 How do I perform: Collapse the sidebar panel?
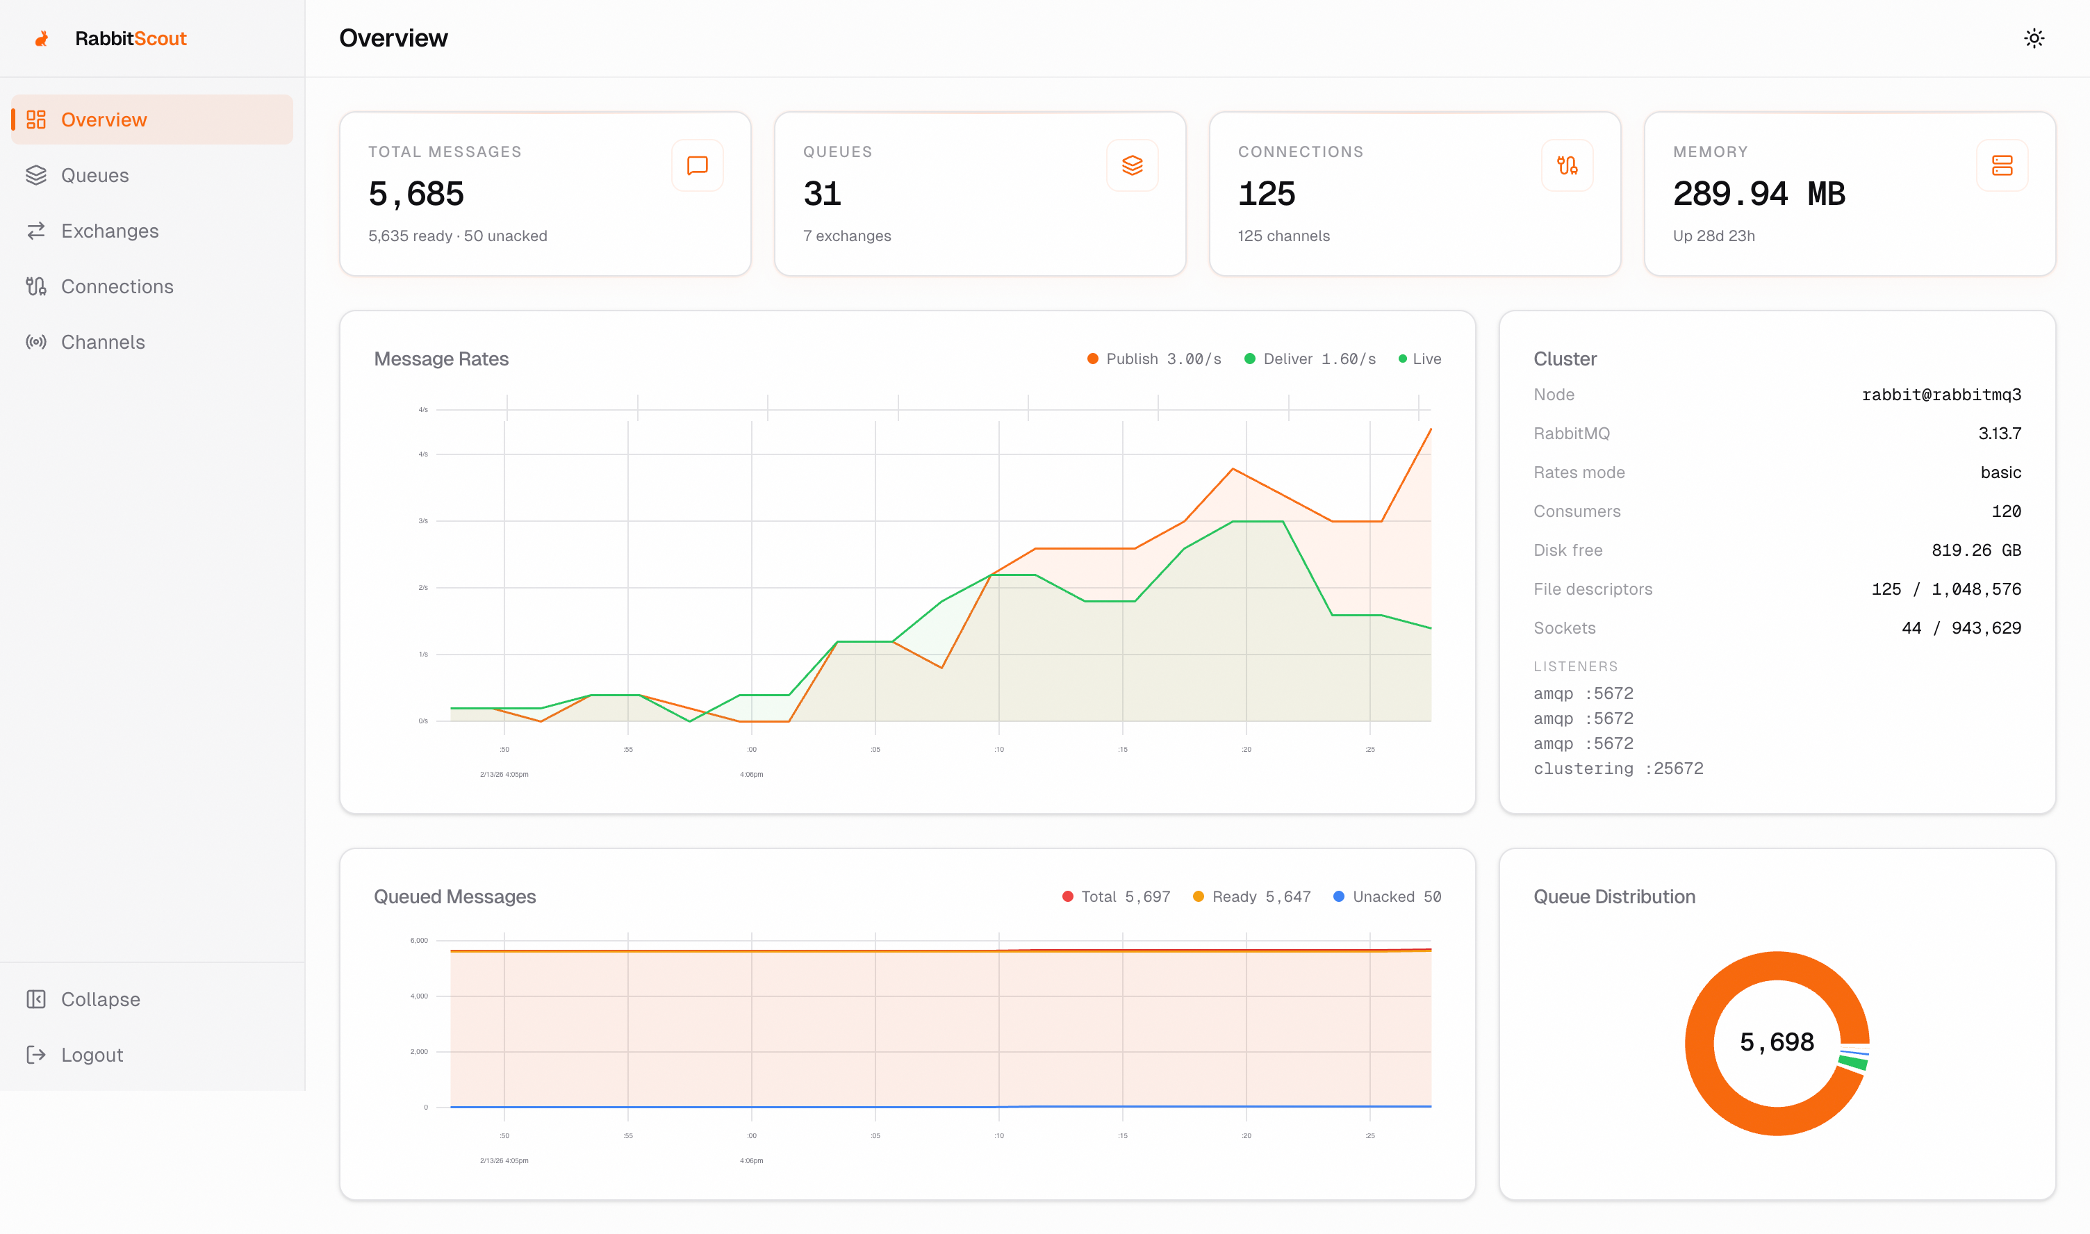[x=100, y=1000]
